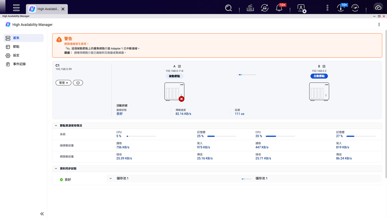Click the red error X on node A
The width and height of the screenshot is (387, 218).
point(182,99)
